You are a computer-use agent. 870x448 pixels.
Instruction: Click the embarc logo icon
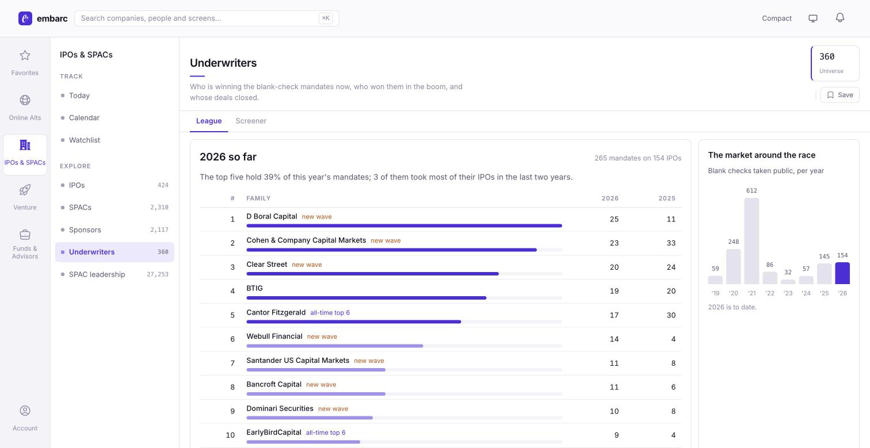click(25, 18)
